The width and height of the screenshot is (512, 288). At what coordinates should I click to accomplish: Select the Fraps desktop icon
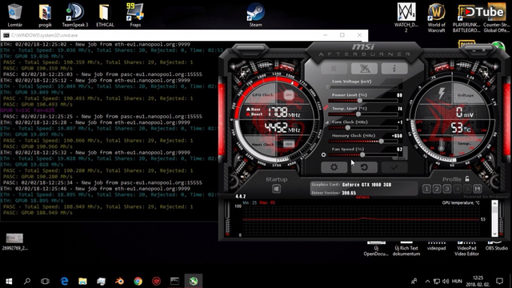click(135, 15)
